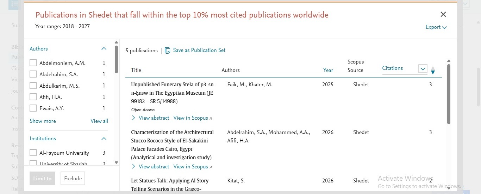The height and width of the screenshot is (194, 481).
Task: Close the publications dialog with X
Action: click(x=443, y=14)
